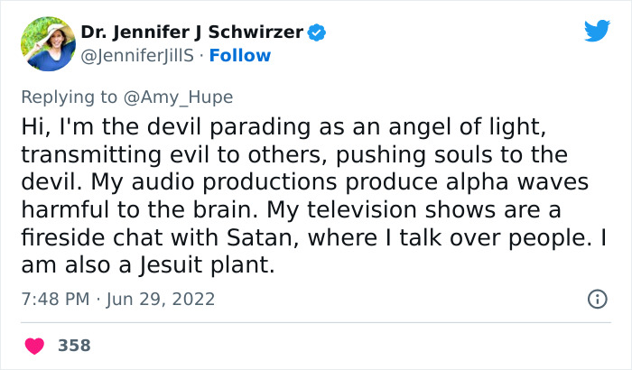
Task: Click the name Dr. Jennifer J Schwirzer
Action: (192, 33)
